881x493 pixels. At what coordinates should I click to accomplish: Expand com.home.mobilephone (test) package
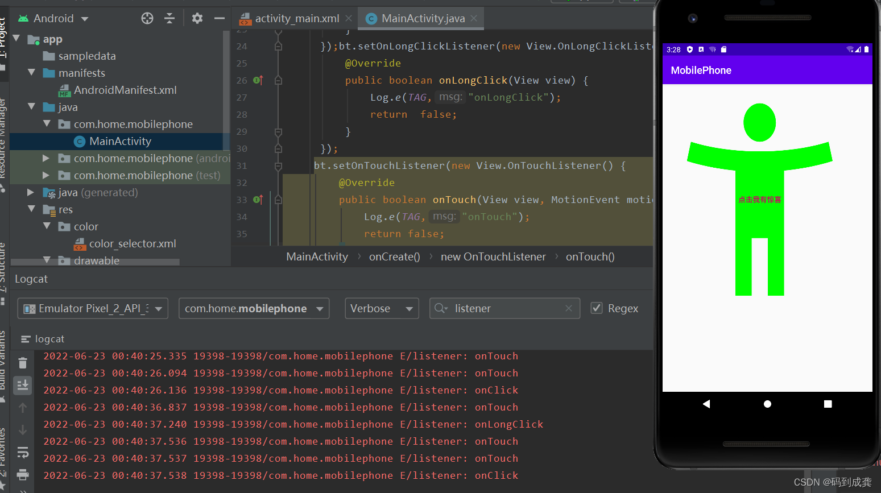(47, 175)
